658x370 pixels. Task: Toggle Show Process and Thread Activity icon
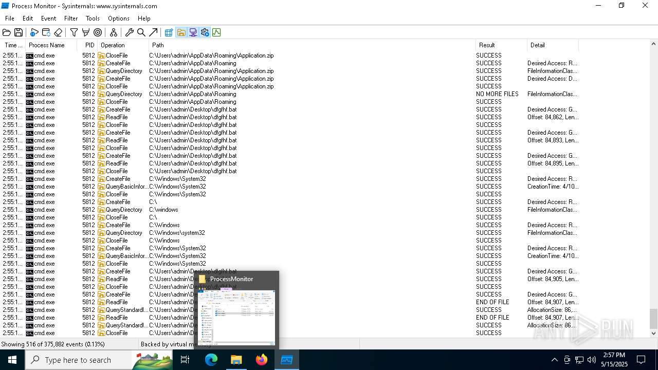pyautogui.click(x=205, y=32)
